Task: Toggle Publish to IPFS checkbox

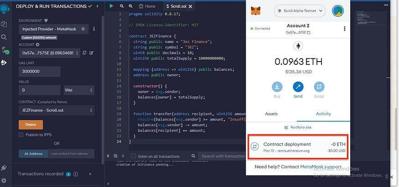Action: pos(21,135)
